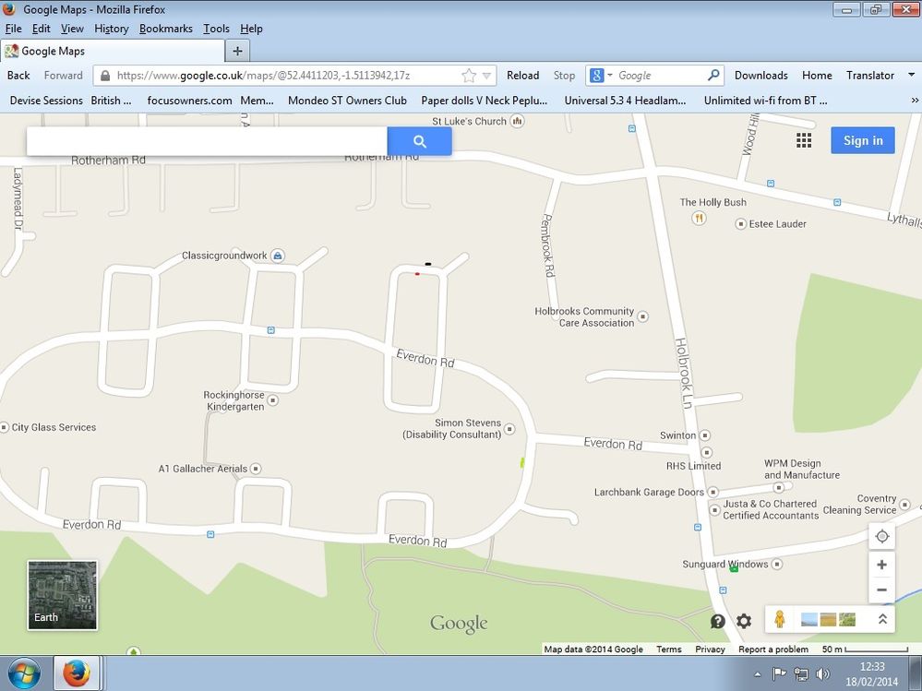Screen dimensions: 922x691
Task: Open the View menu
Action: [72, 29]
